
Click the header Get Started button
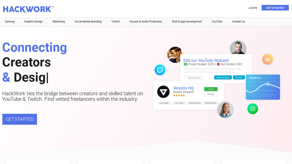(x=275, y=8)
